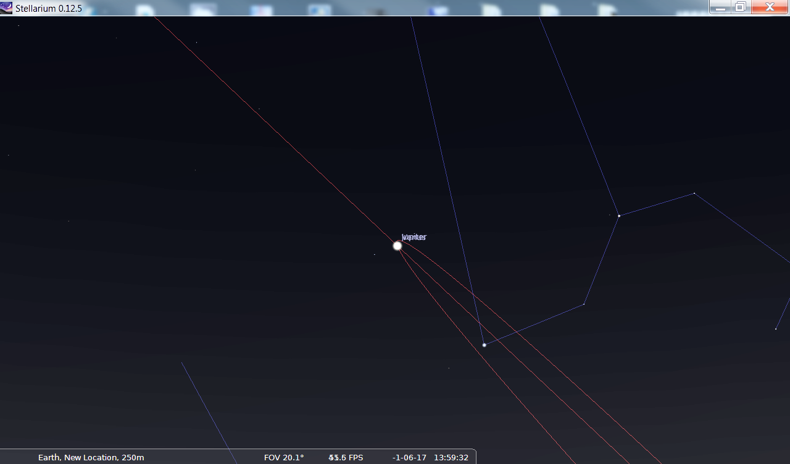
Task: Select the bright star crossed by red orbit lines
Action: pos(484,345)
